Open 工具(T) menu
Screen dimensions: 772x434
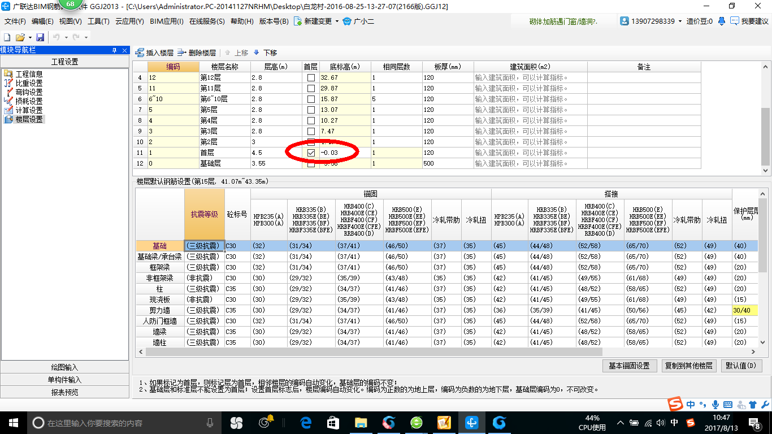(x=98, y=21)
